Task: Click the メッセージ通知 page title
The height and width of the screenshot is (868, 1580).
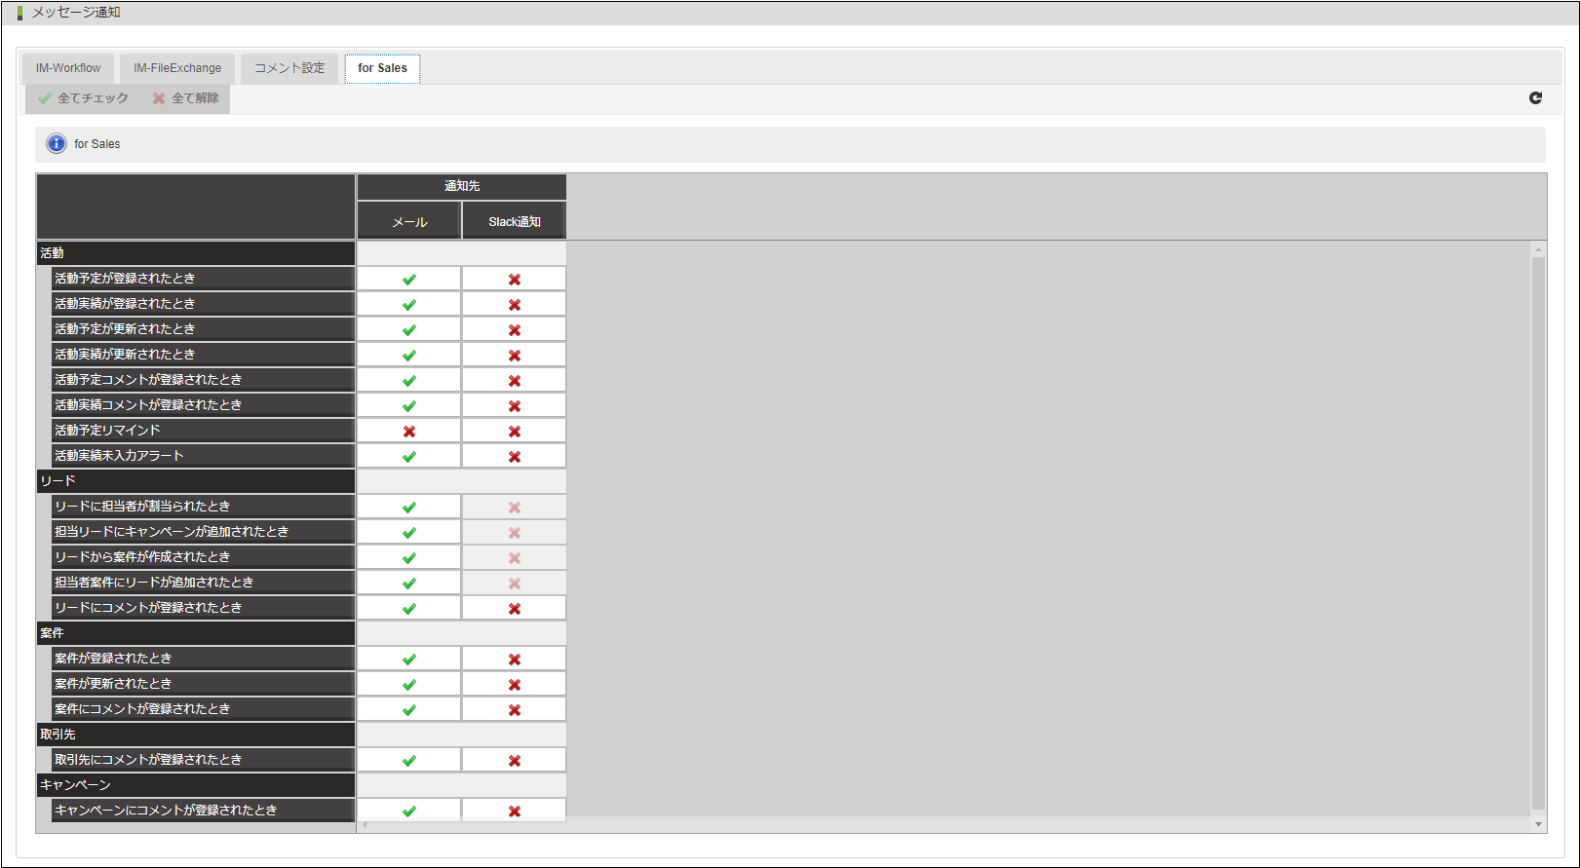Action: point(76,13)
